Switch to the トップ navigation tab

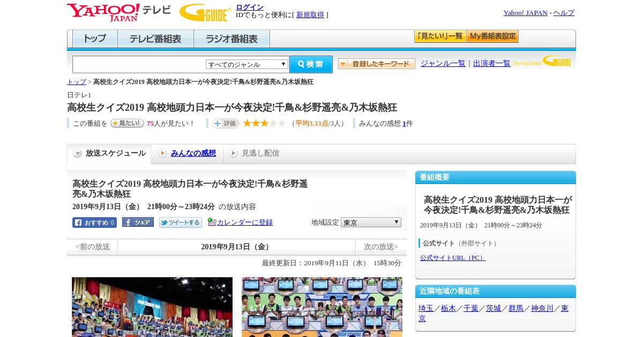[x=95, y=39]
